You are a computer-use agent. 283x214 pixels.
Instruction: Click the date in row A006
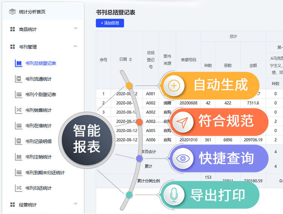click(x=127, y=140)
